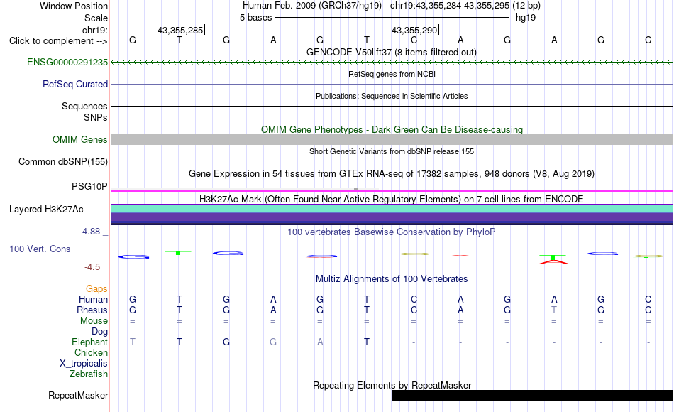Click the gray OMIM Genes bar
The image size is (674, 412).
pos(392,139)
